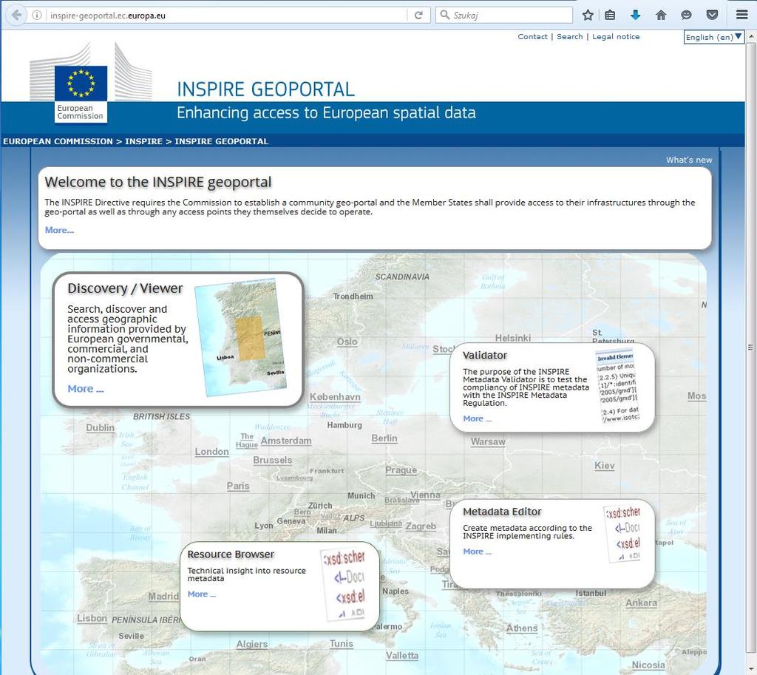The width and height of the screenshot is (757, 675).
Task: Open the Discovery / Viewer heading
Action: [x=125, y=288]
